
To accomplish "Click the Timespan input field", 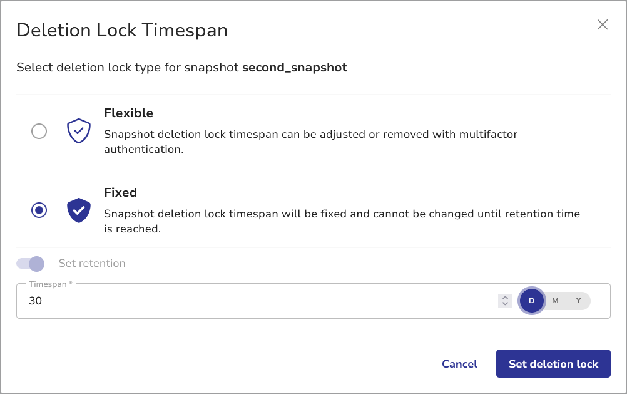I will pos(250,301).
